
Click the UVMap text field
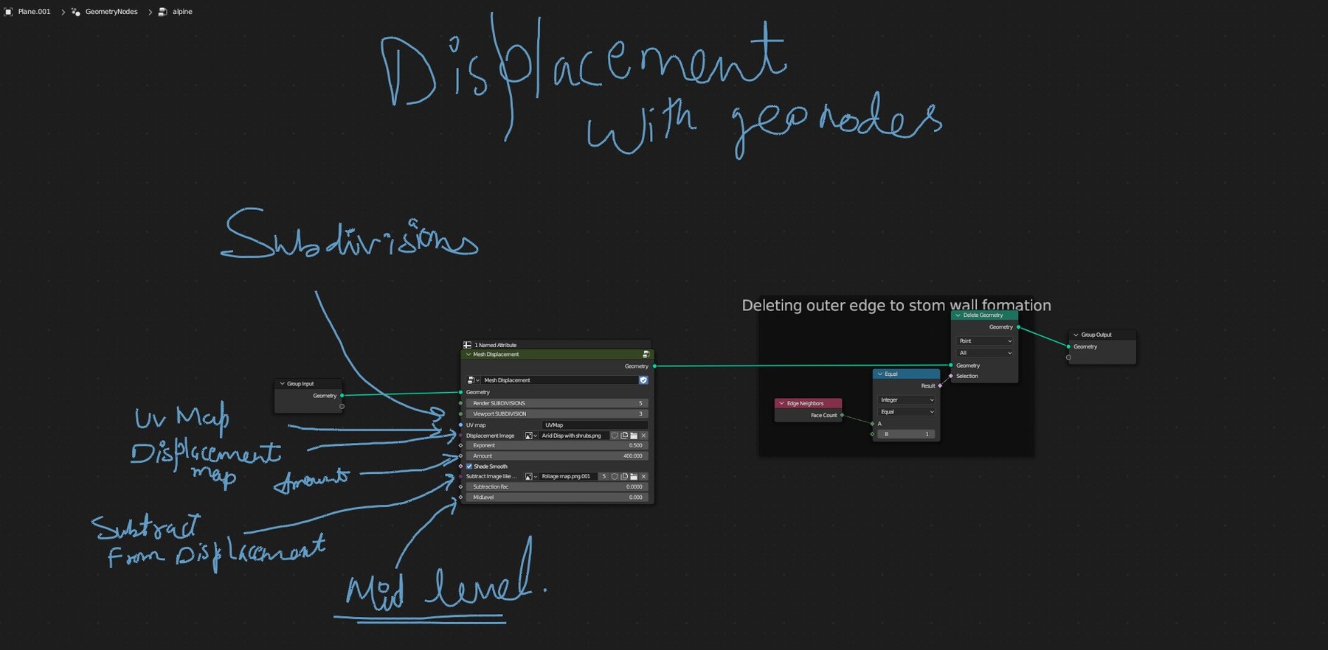click(595, 425)
